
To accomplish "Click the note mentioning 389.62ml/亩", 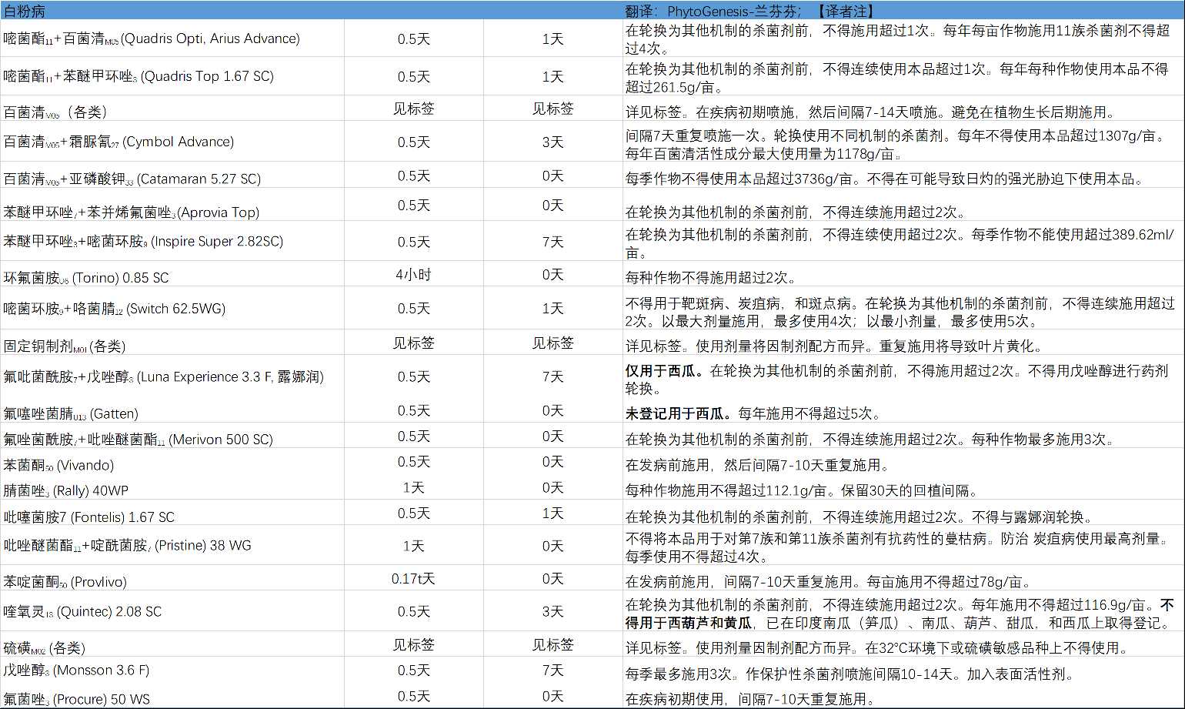I will 903,242.
